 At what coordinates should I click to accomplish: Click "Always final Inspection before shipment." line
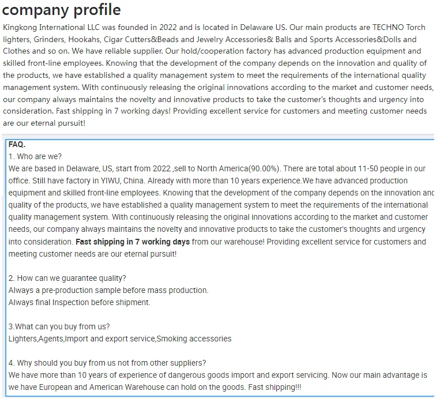point(79,302)
